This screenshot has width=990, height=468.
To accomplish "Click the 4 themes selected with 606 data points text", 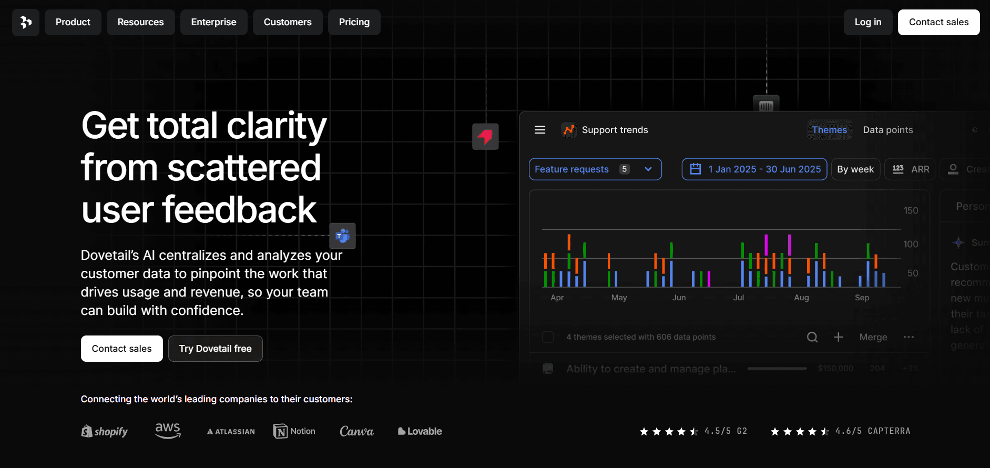I will [641, 337].
